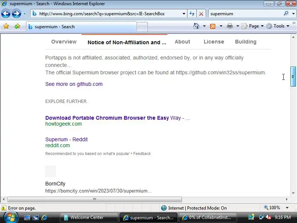Click the Add to Favorites icon
297x223 pixels.
(17, 26)
